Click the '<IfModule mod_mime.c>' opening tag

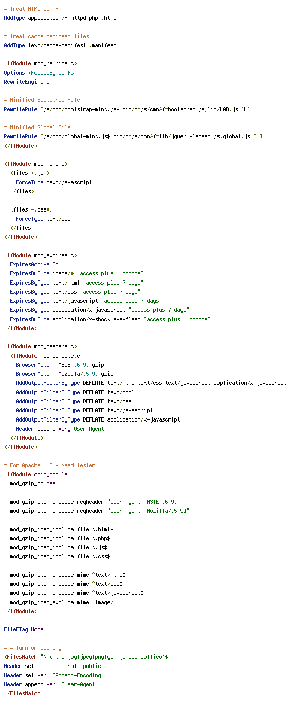pyautogui.click(x=35, y=164)
